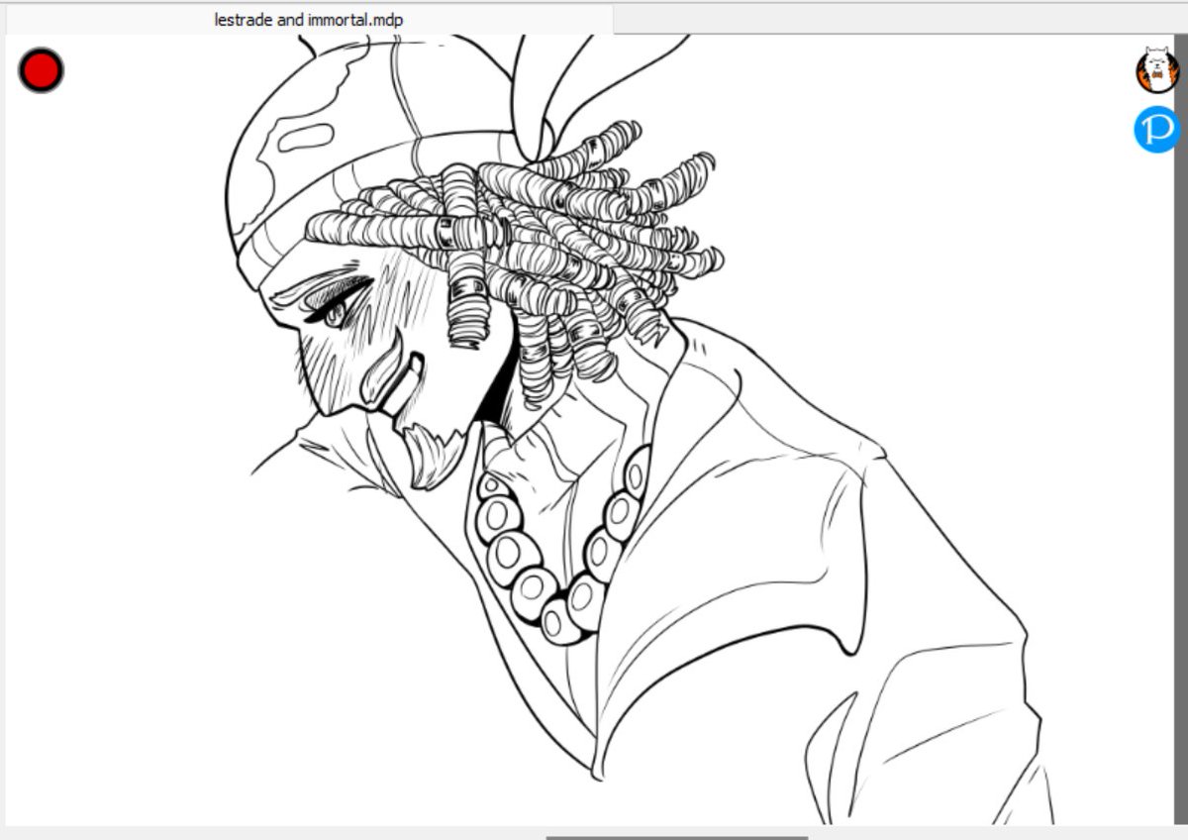1188x840 pixels.
Task: Click the vertical scrollbar on right edge
Action: (1180, 429)
